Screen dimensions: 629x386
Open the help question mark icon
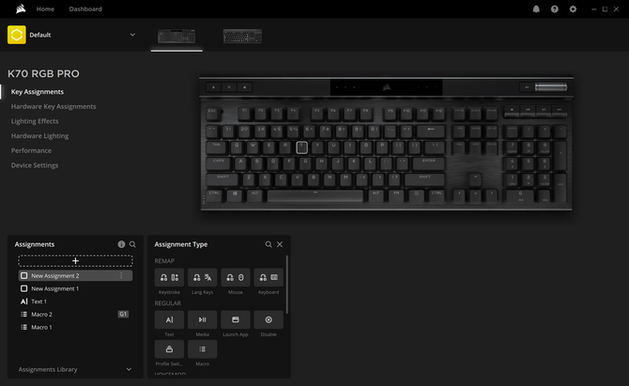pyautogui.click(x=555, y=8)
